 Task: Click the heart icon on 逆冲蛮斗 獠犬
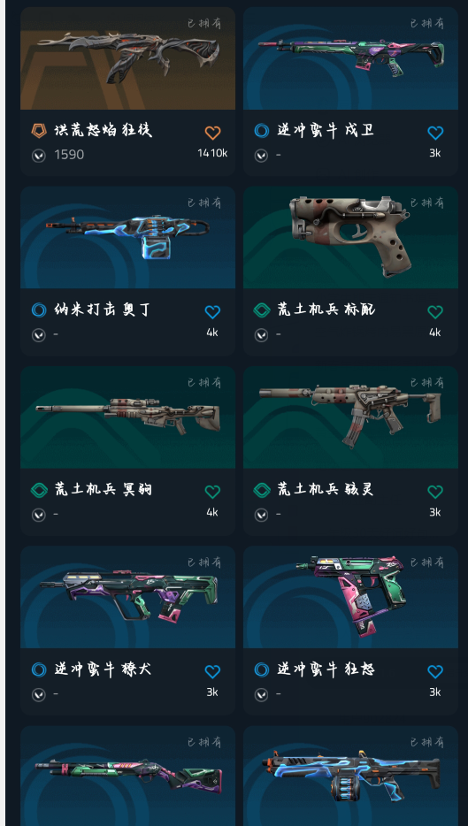point(212,671)
